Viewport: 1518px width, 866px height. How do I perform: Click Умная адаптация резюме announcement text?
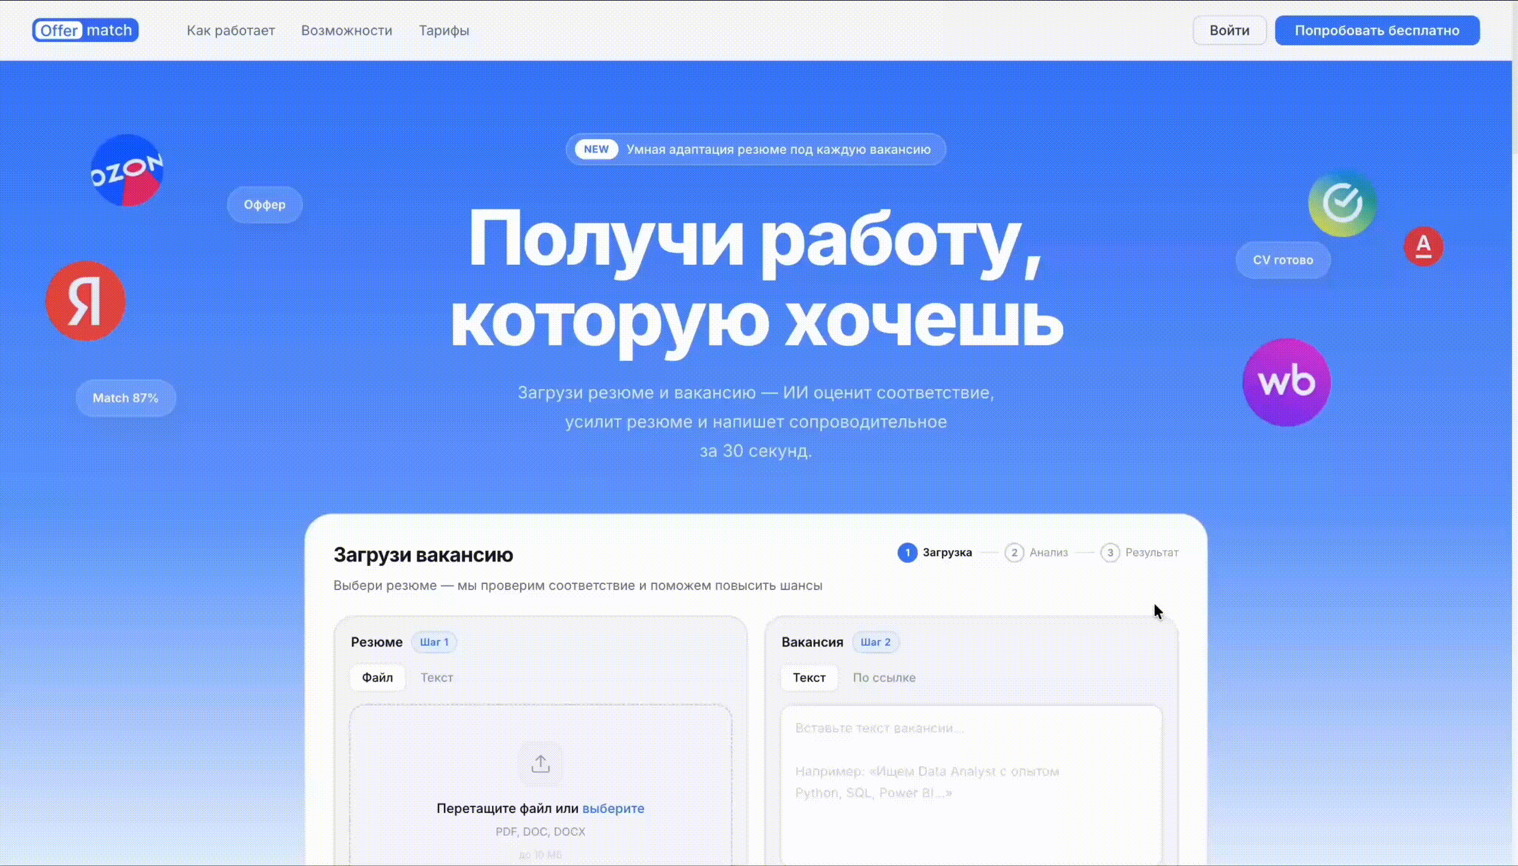pyautogui.click(x=778, y=149)
